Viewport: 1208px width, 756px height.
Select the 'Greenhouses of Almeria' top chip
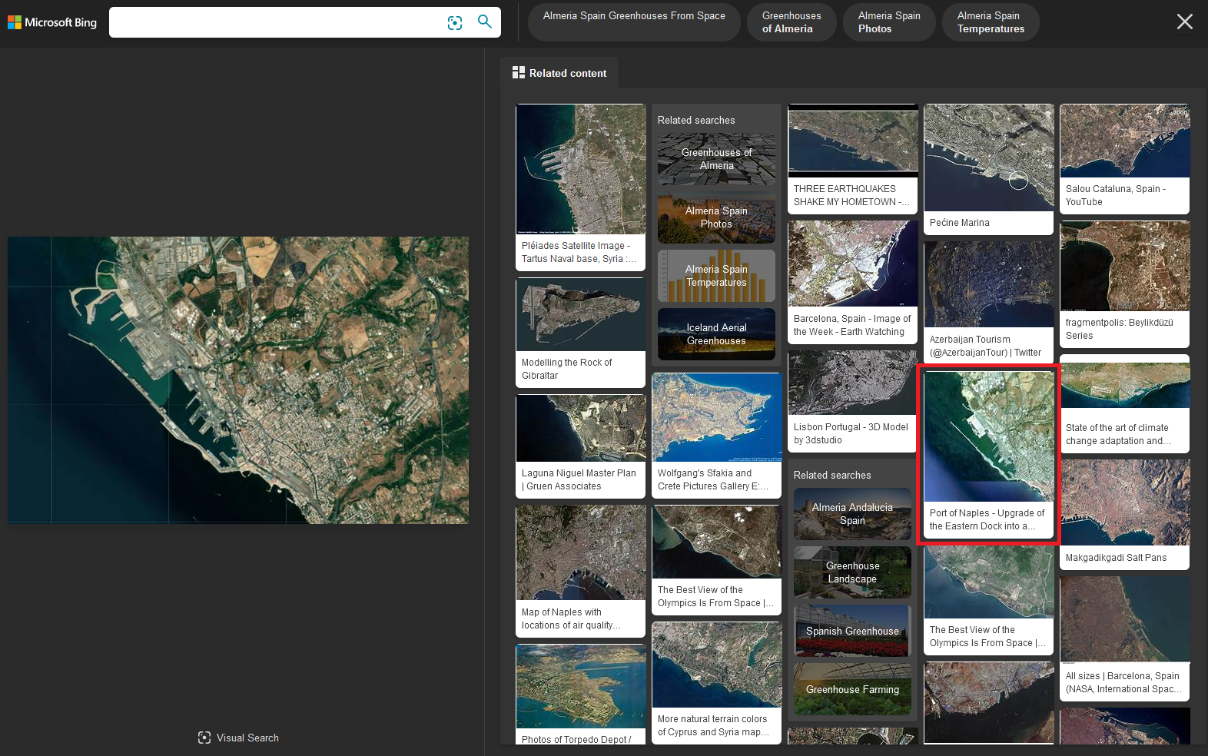coord(791,22)
